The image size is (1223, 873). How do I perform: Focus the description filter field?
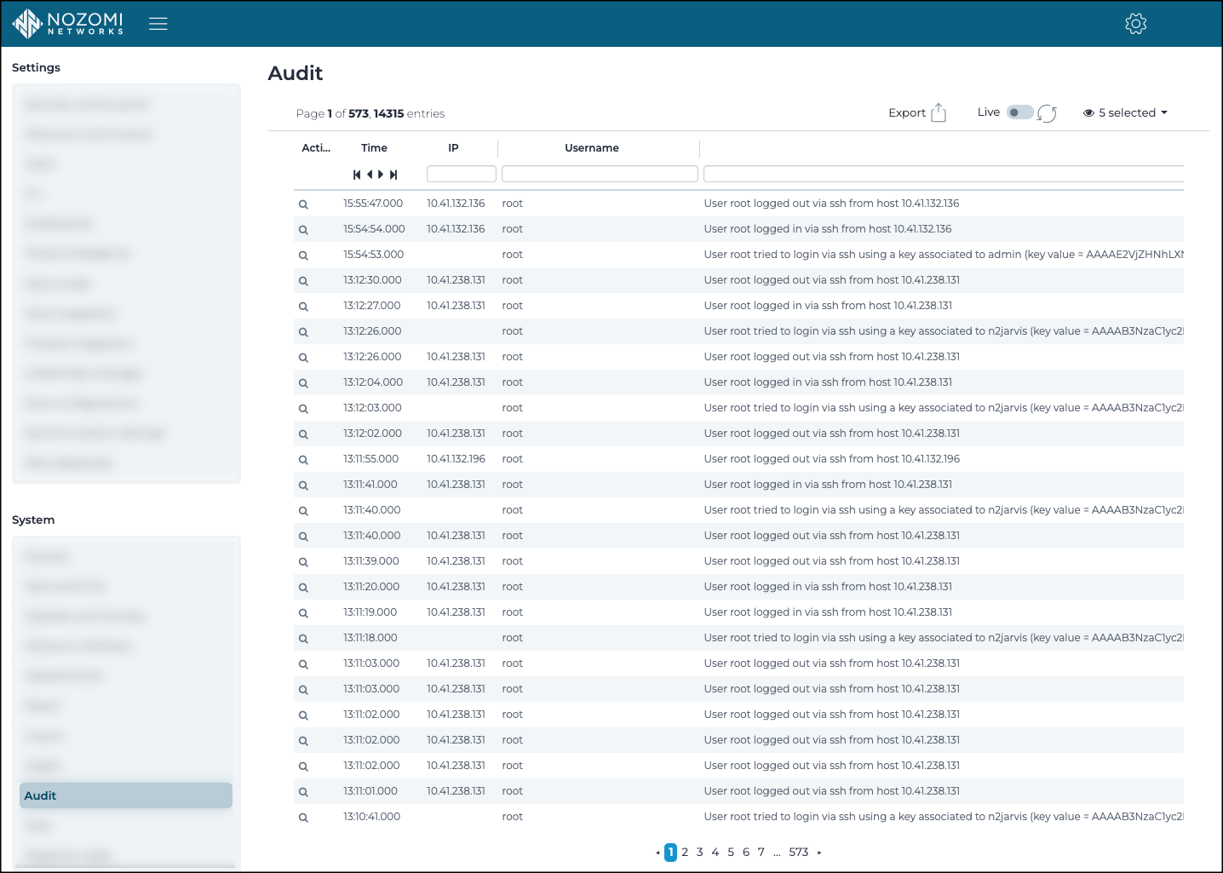pyautogui.click(x=944, y=174)
